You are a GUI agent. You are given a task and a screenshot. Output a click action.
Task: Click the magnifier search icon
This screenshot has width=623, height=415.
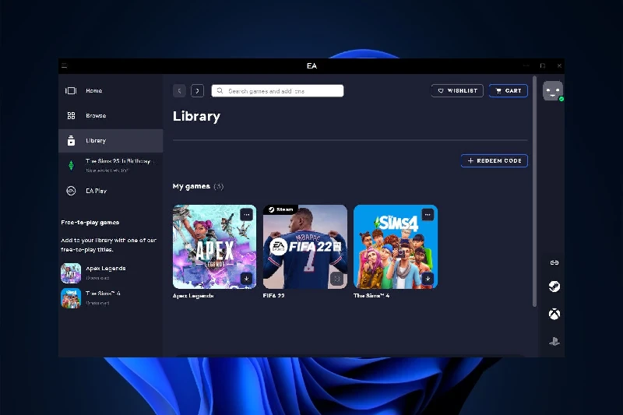tap(220, 91)
